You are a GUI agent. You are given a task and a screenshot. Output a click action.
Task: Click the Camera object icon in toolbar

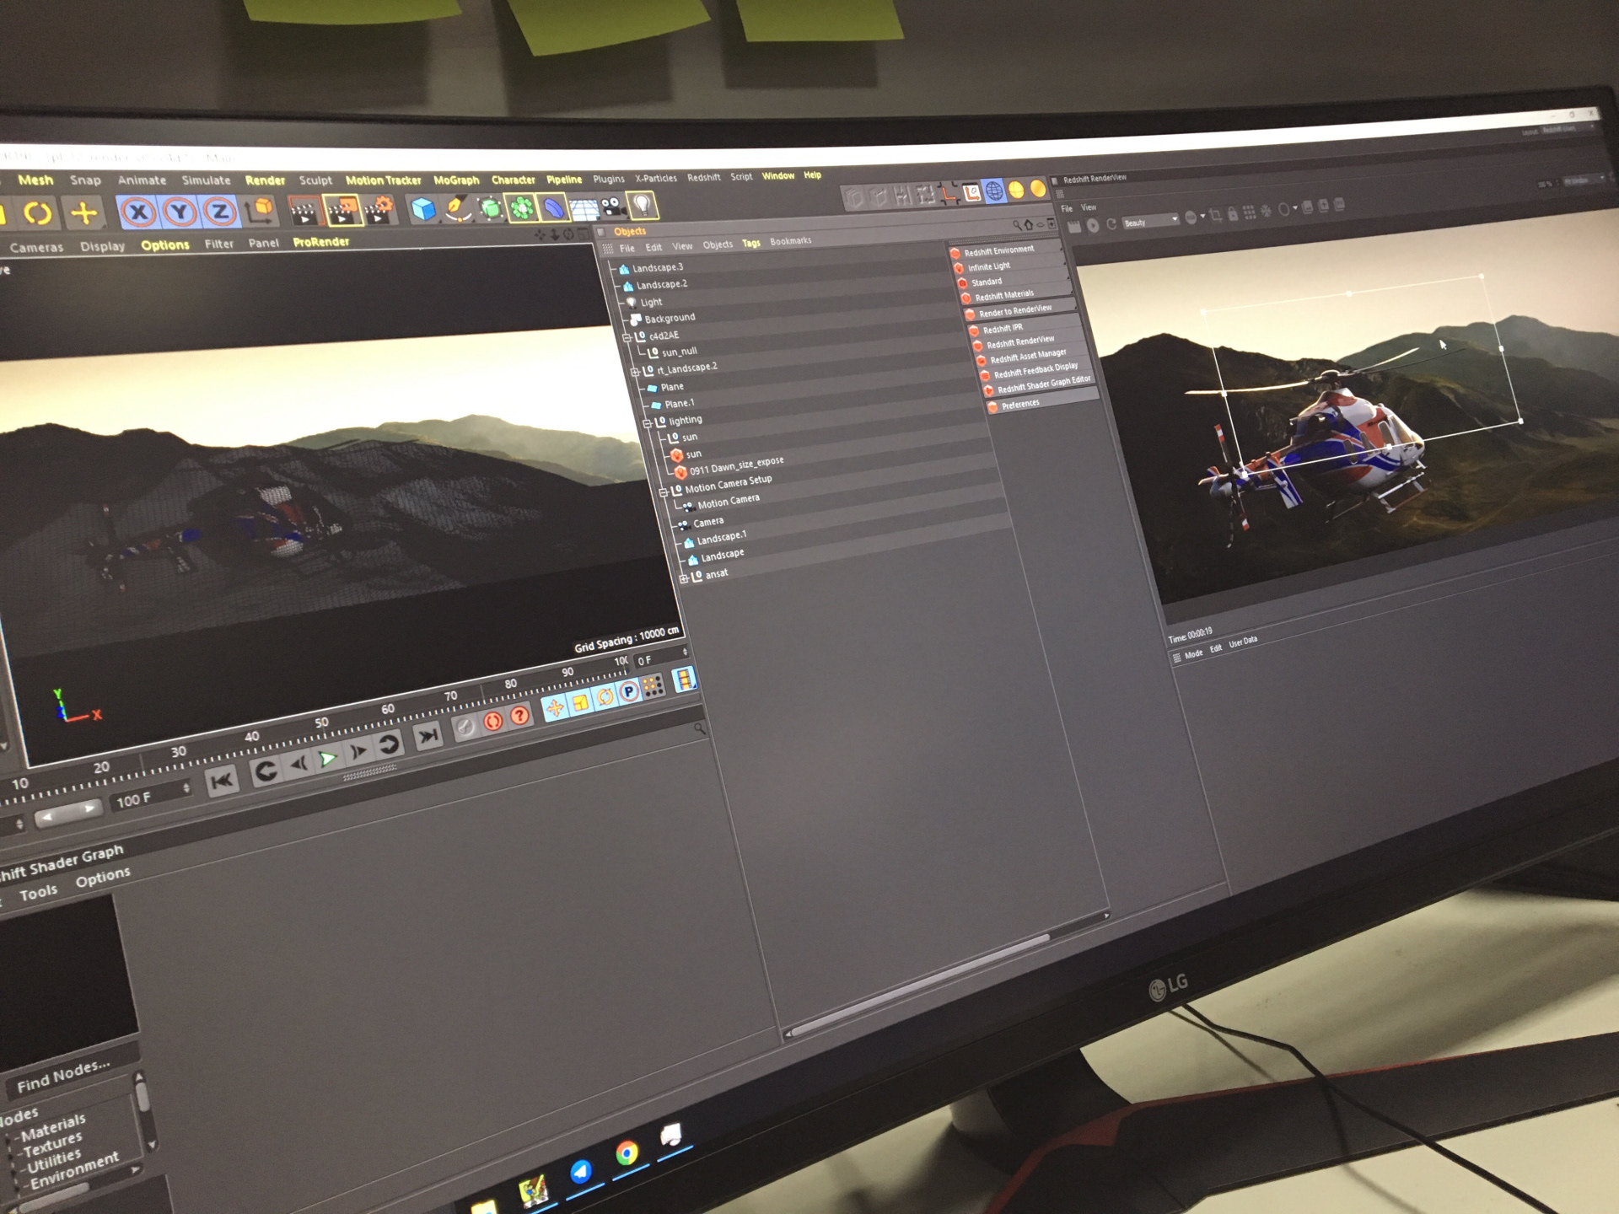pyautogui.click(x=614, y=206)
